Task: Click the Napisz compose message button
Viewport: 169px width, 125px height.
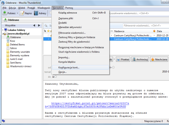Action: [x=26, y=13]
